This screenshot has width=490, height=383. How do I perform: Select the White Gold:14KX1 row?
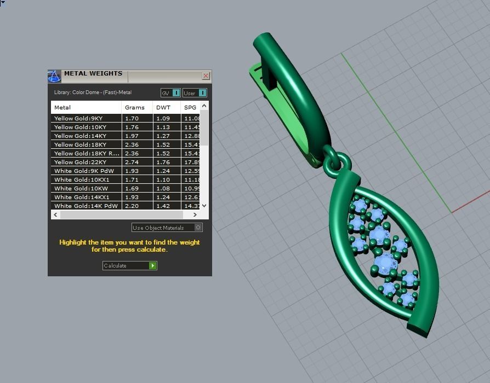pos(126,197)
